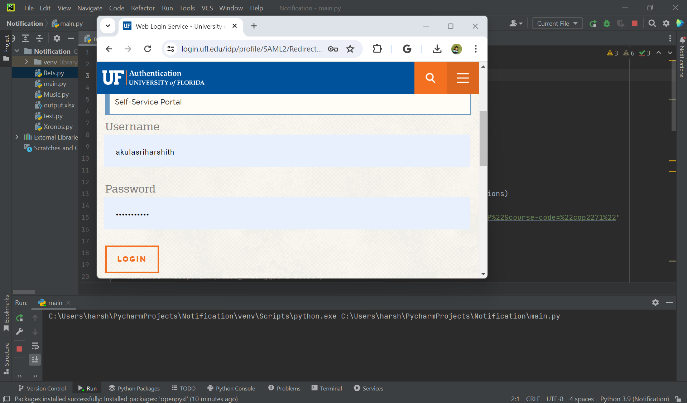Click the saved password key icon
The width and height of the screenshot is (687, 403).
click(x=333, y=49)
